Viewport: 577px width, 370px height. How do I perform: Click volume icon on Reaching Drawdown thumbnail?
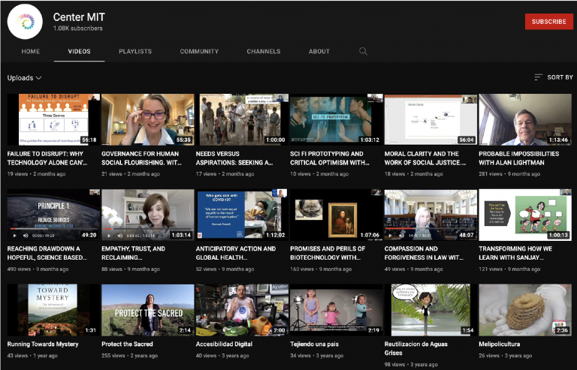[25, 235]
